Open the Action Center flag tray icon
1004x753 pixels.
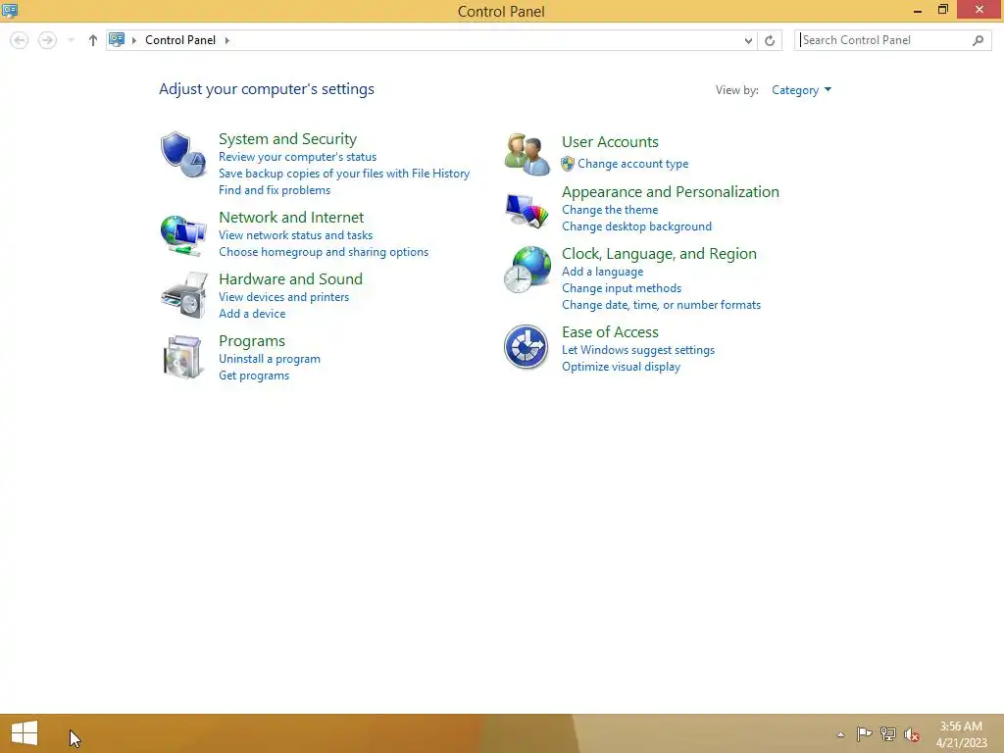pos(864,733)
